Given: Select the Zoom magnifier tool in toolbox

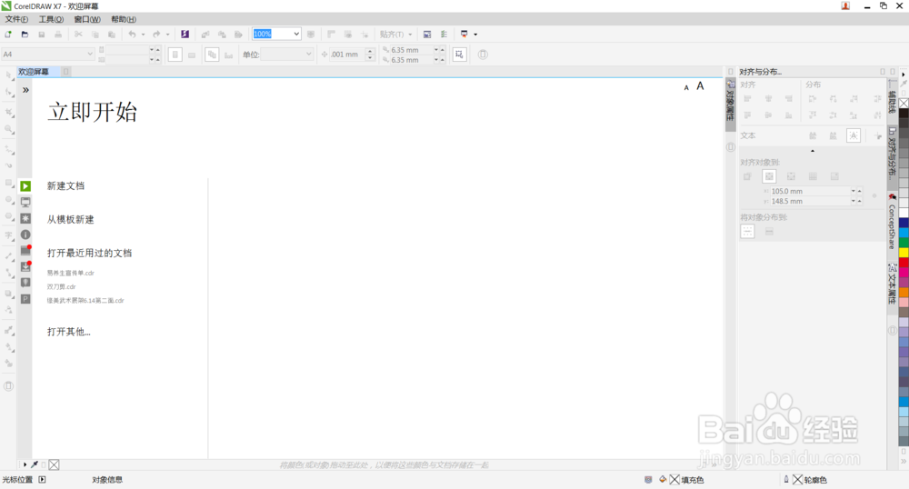Looking at the screenshot, I should [9, 129].
